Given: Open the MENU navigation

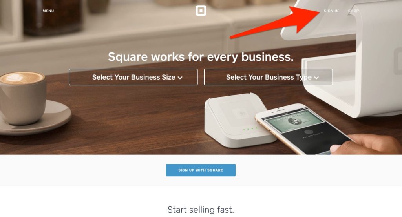Looking at the screenshot, I should pyautogui.click(x=48, y=11).
